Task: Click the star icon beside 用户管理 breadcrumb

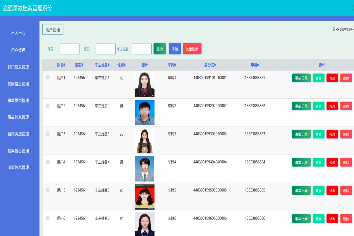Action: coord(337,30)
